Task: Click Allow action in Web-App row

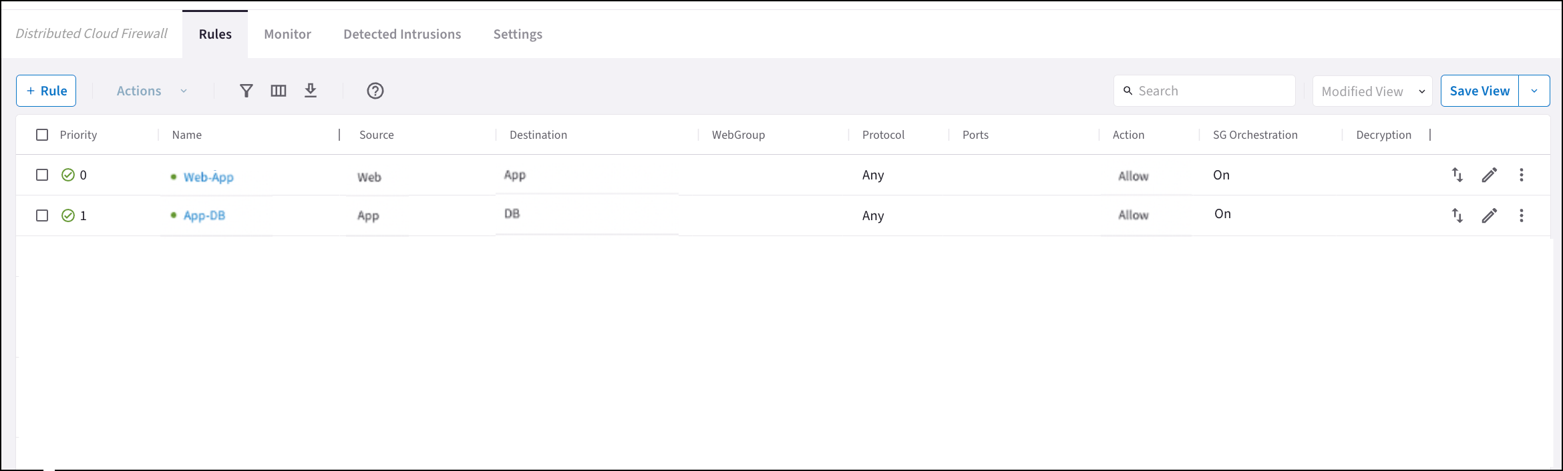Action: click(1134, 176)
